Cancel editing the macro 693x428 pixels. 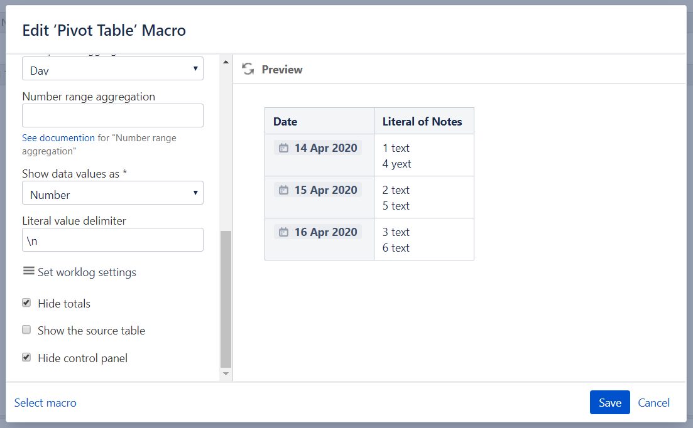(x=653, y=402)
